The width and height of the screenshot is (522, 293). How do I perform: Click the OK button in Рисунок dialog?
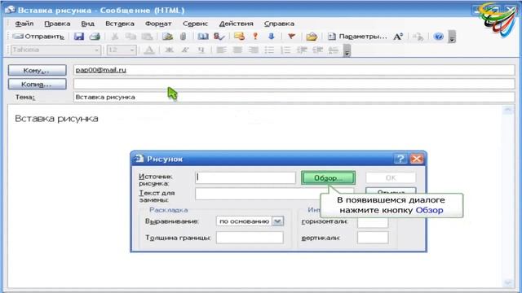[x=391, y=177]
